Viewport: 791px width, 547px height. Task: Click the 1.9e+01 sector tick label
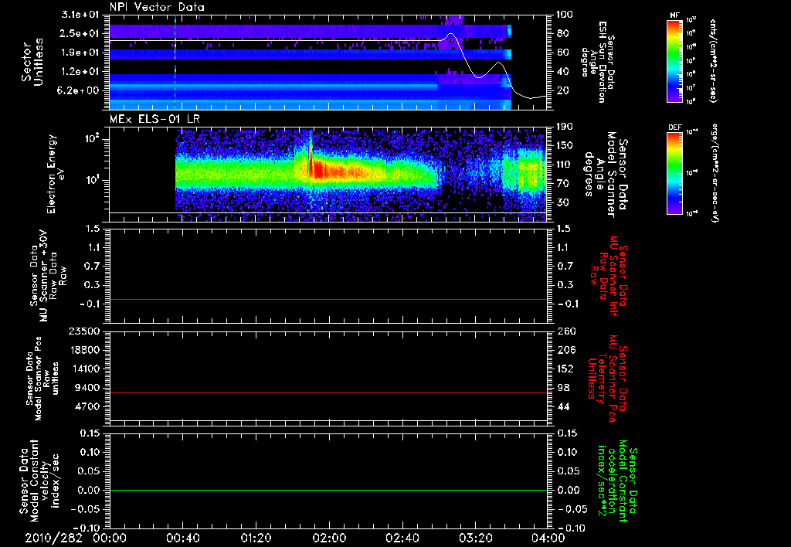(80, 53)
